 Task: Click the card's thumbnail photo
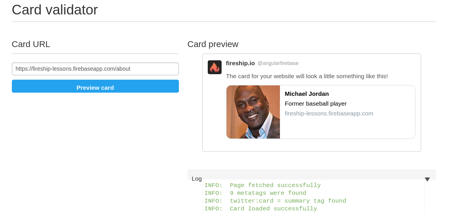coord(253,112)
